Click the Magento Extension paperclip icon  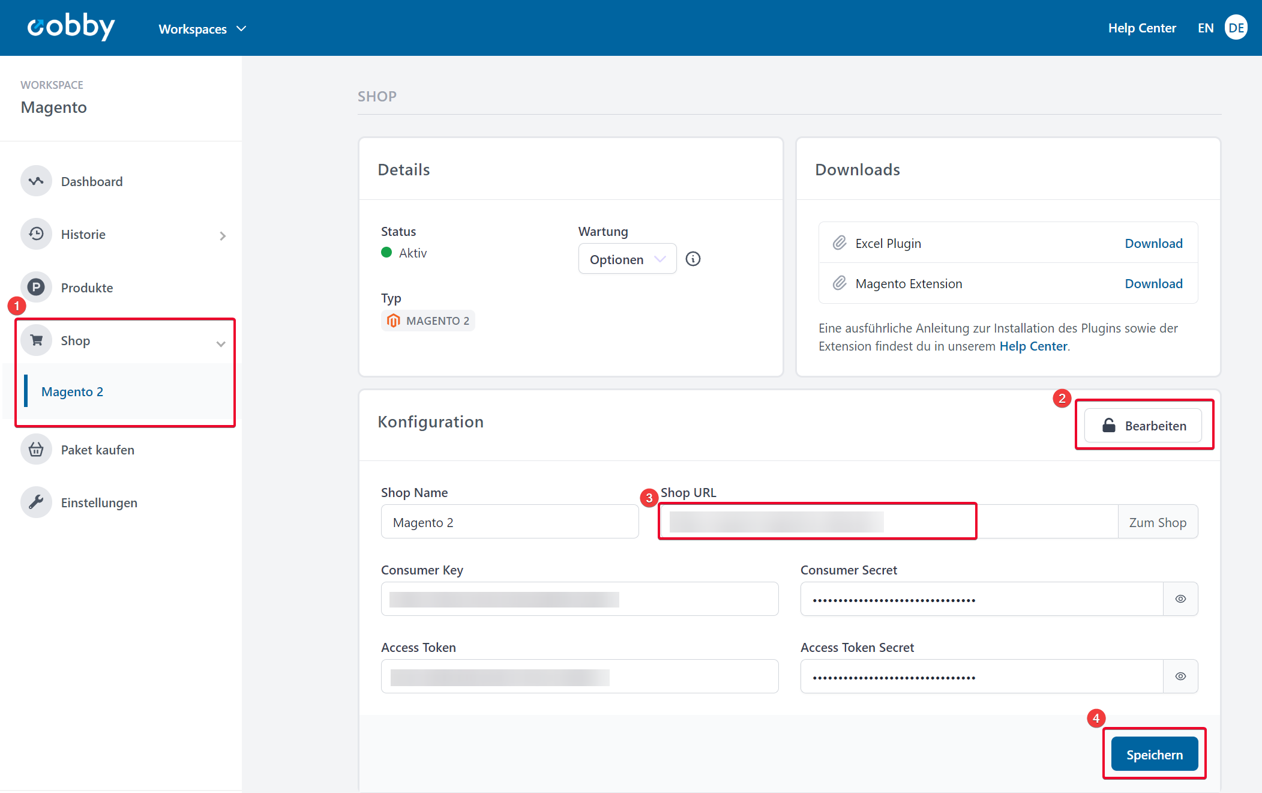click(x=840, y=283)
